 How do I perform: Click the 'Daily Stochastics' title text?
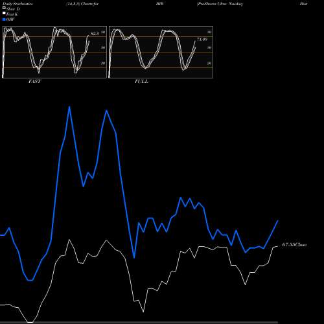point(17,4)
